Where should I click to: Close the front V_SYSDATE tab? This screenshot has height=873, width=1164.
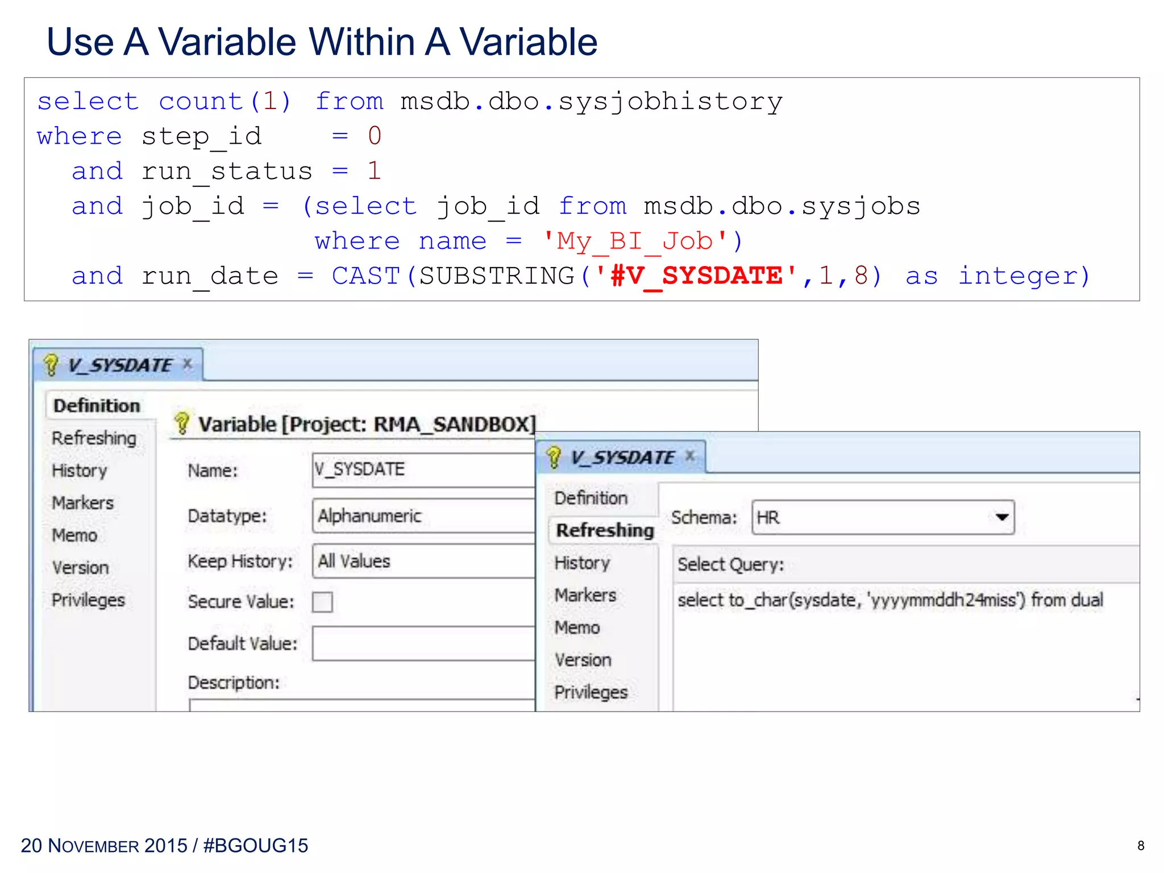690,456
